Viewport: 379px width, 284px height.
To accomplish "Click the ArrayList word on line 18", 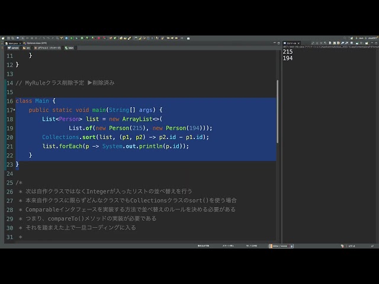I will [137, 119].
